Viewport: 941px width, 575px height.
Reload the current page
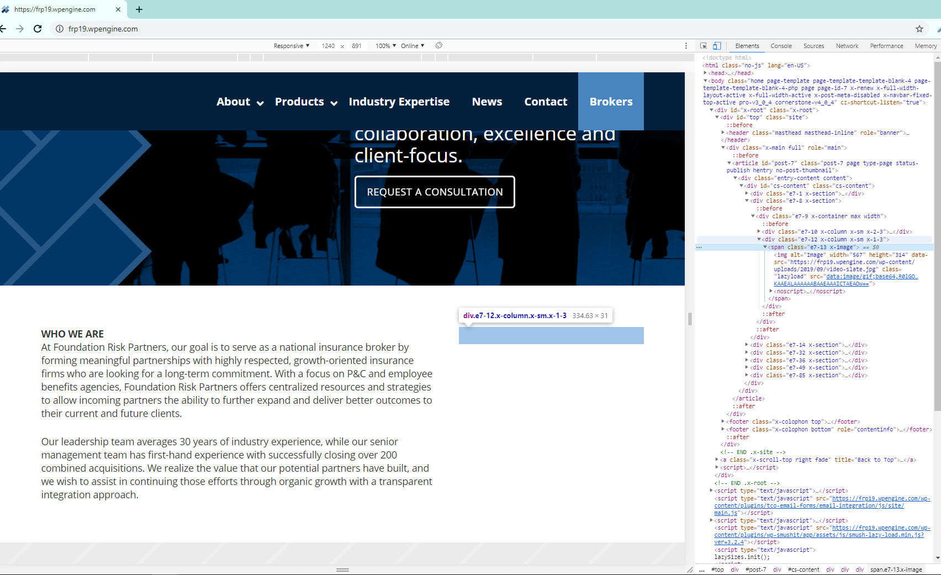click(x=38, y=29)
